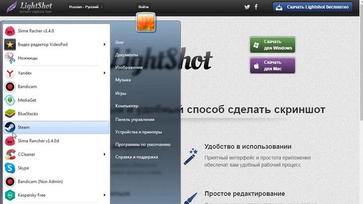Open Компьютер in Start menu

coord(127,106)
